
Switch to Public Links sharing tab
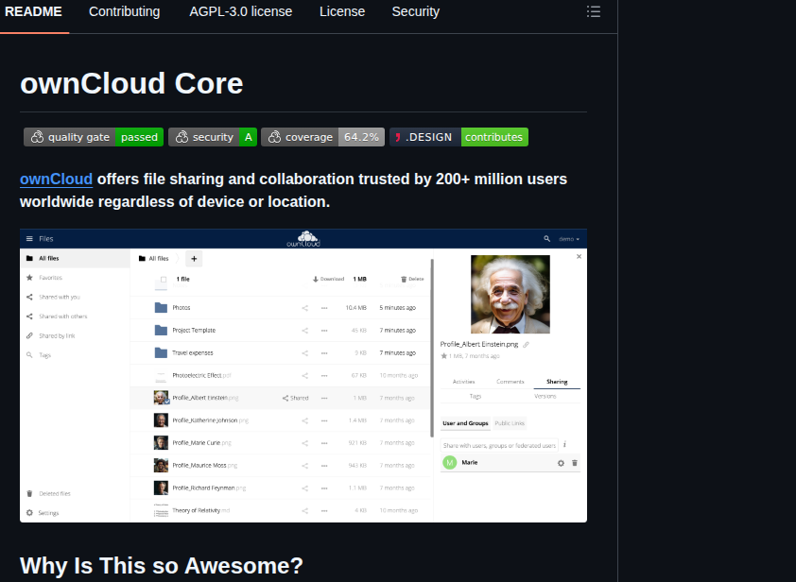(x=510, y=423)
